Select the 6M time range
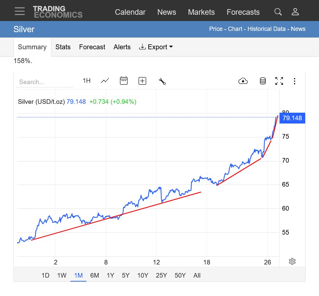Screen dimensions: 319x296 point(94,275)
